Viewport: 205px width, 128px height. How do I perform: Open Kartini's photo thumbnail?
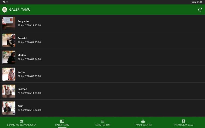pyautogui.click(x=9, y=74)
